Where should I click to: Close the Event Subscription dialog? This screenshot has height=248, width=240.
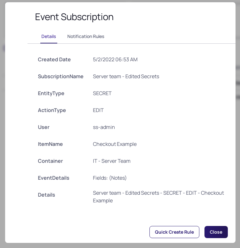coord(216,232)
